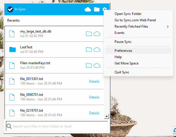The image size is (176, 137).
Task: Click the search files input field
Action: click(x=57, y=126)
